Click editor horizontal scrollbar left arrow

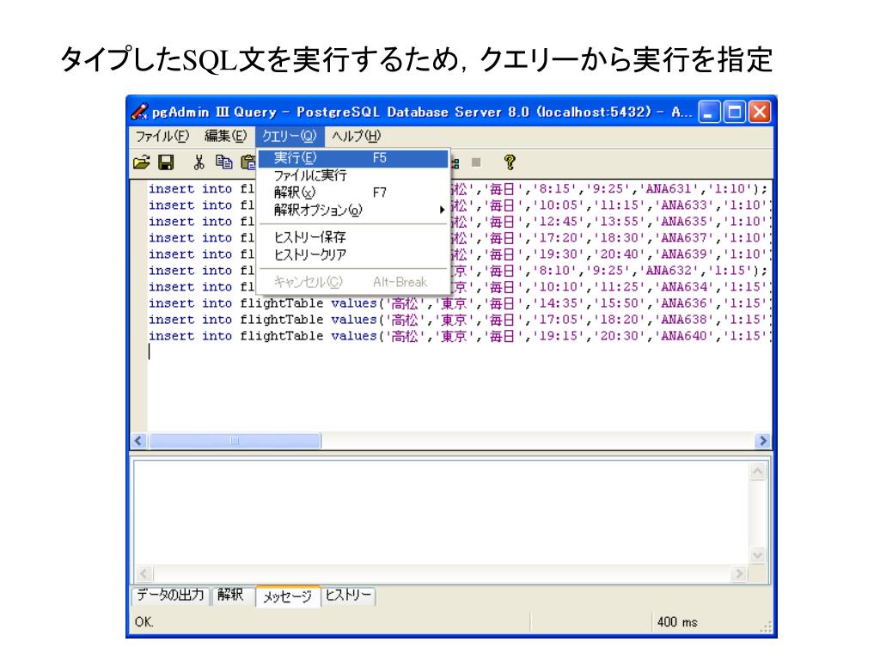[x=139, y=441]
